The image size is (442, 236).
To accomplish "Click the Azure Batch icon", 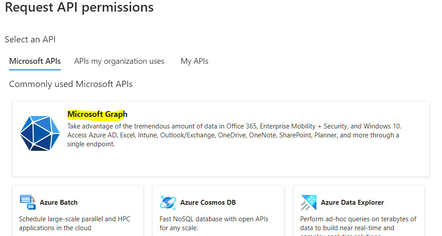I will click(28, 202).
